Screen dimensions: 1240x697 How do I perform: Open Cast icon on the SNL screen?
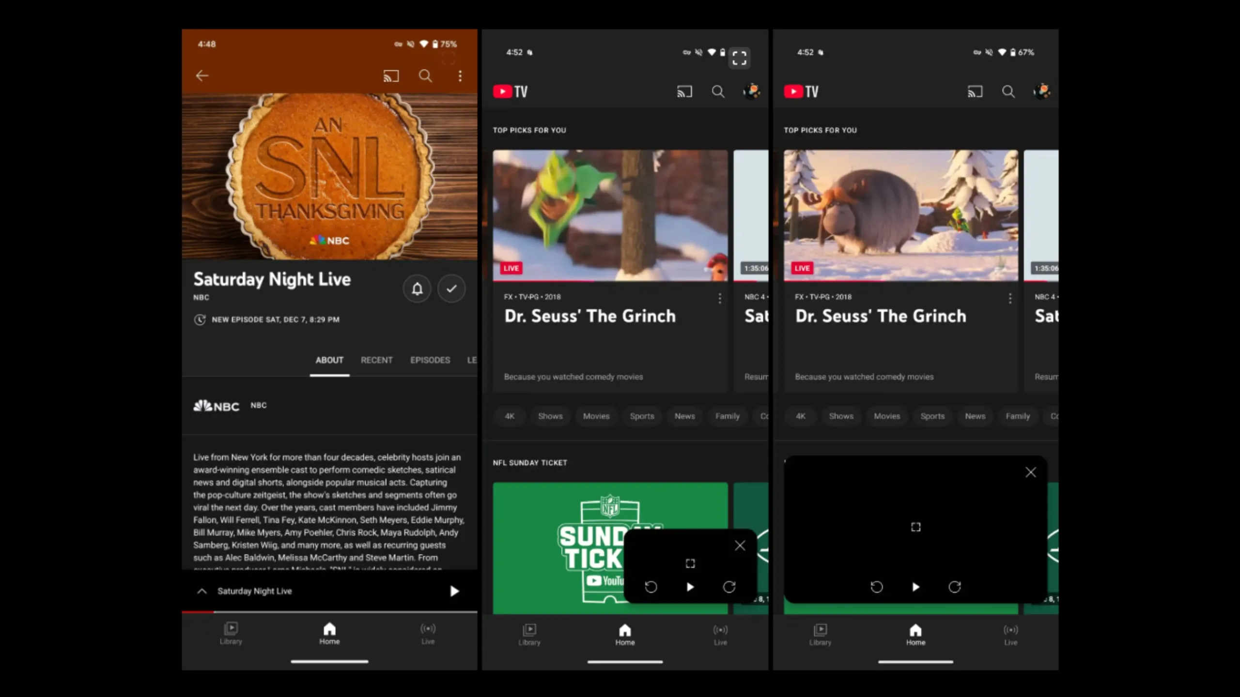[391, 76]
